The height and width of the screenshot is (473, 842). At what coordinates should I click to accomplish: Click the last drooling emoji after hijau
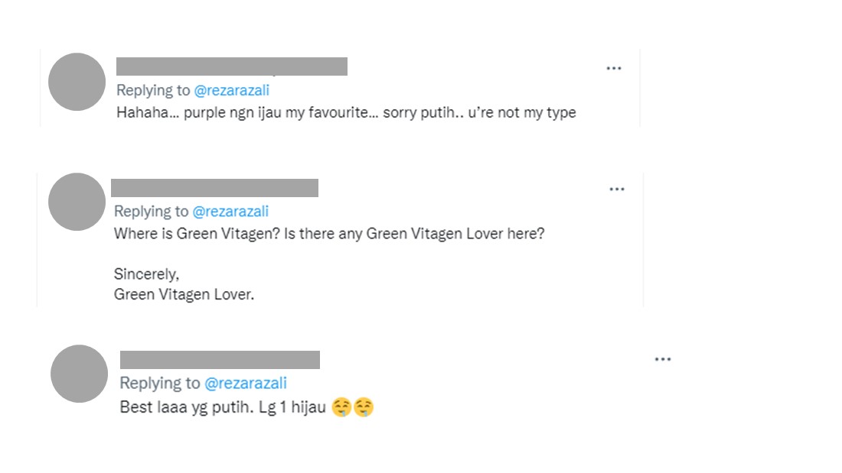tap(364, 408)
